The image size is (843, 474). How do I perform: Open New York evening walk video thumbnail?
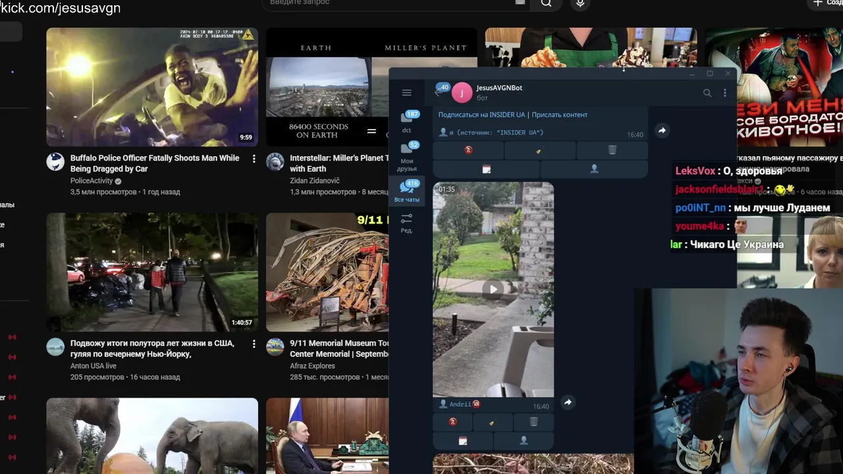152,272
